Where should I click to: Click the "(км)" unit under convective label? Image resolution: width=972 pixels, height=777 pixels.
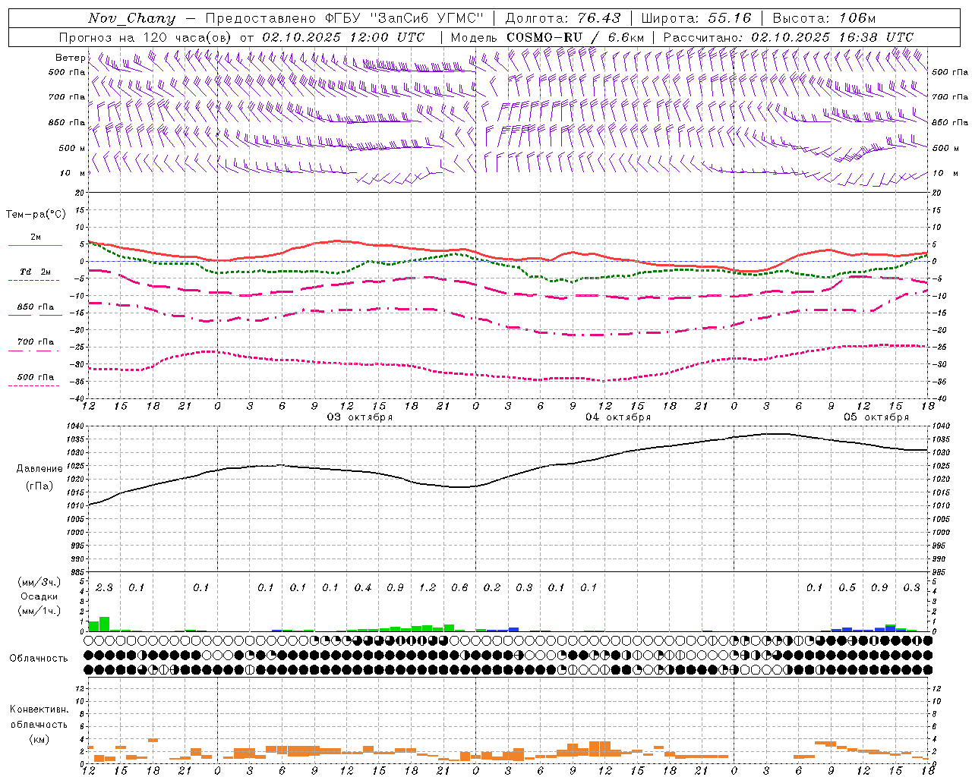pos(39,739)
